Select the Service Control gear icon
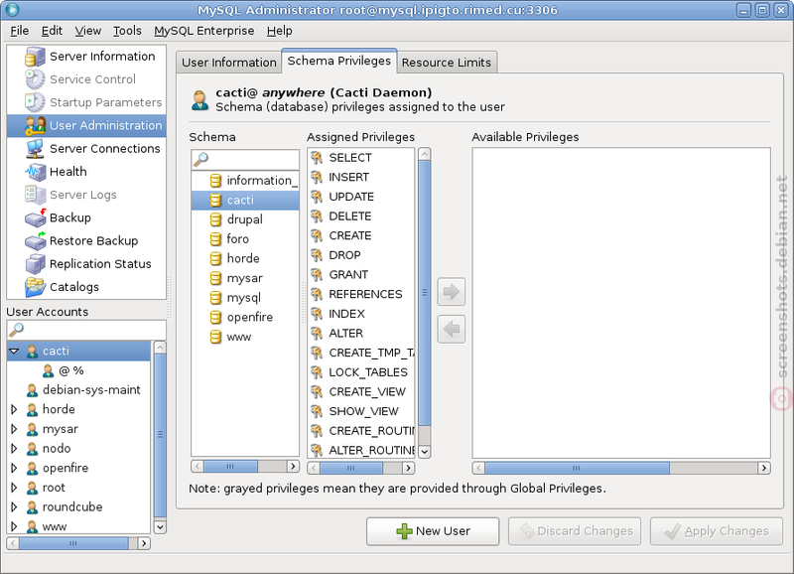 click(35, 79)
